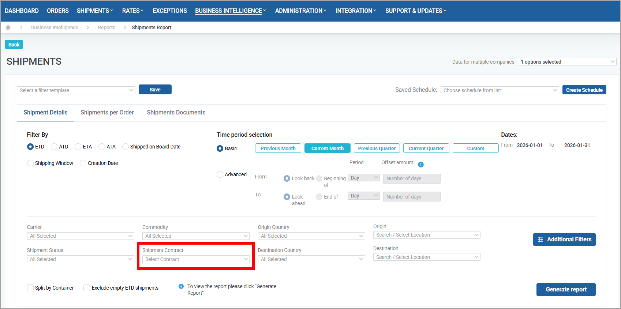
Task: Open the Orders menu item
Action: [58, 11]
